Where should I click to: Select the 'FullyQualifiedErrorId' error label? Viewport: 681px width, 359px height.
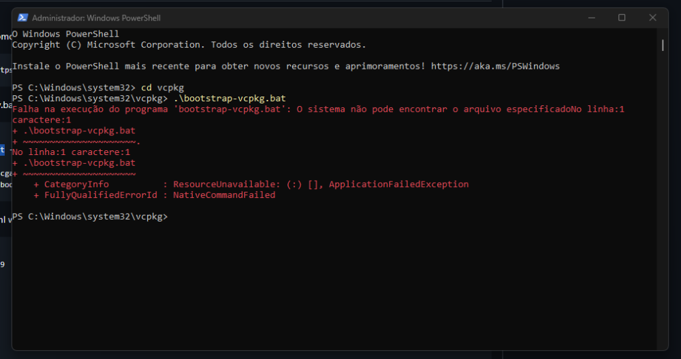[x=100, y=195]
